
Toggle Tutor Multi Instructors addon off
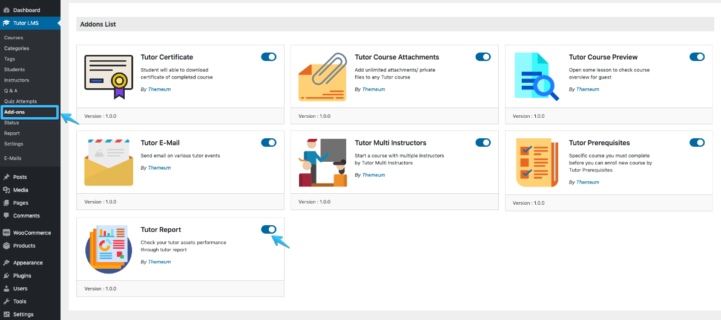pyautogui.click(x=483, y=142)
